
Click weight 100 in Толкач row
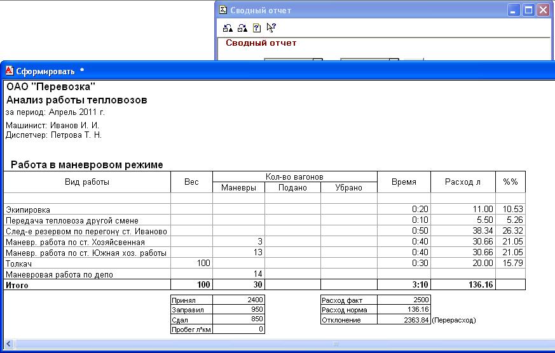203,263
